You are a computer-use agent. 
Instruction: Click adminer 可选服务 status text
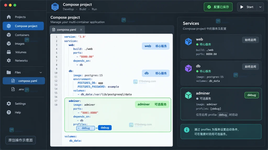205,99
